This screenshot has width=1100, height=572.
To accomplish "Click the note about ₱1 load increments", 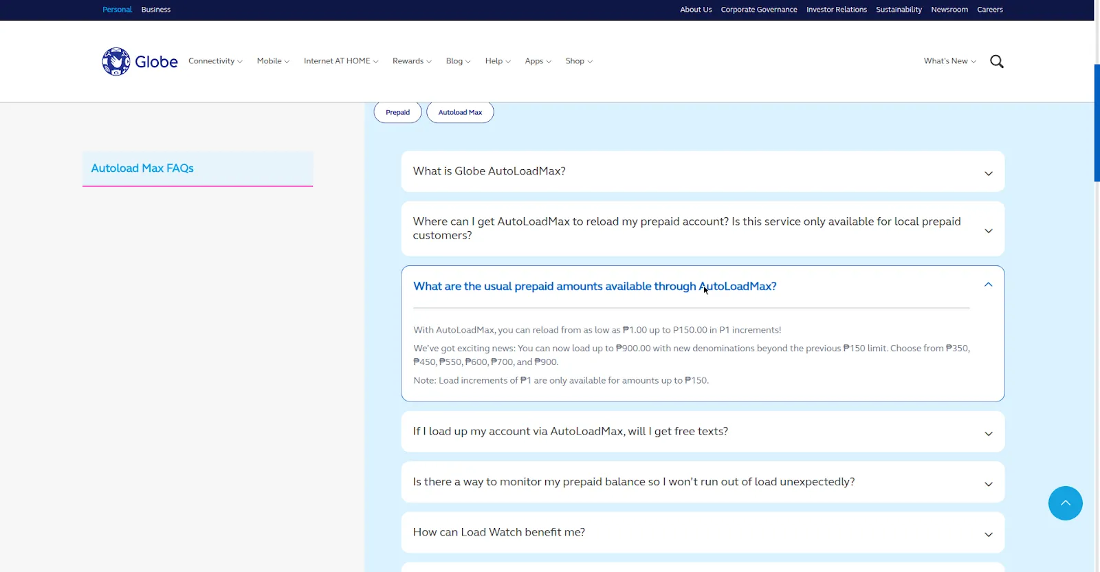I will coord(561,380).
